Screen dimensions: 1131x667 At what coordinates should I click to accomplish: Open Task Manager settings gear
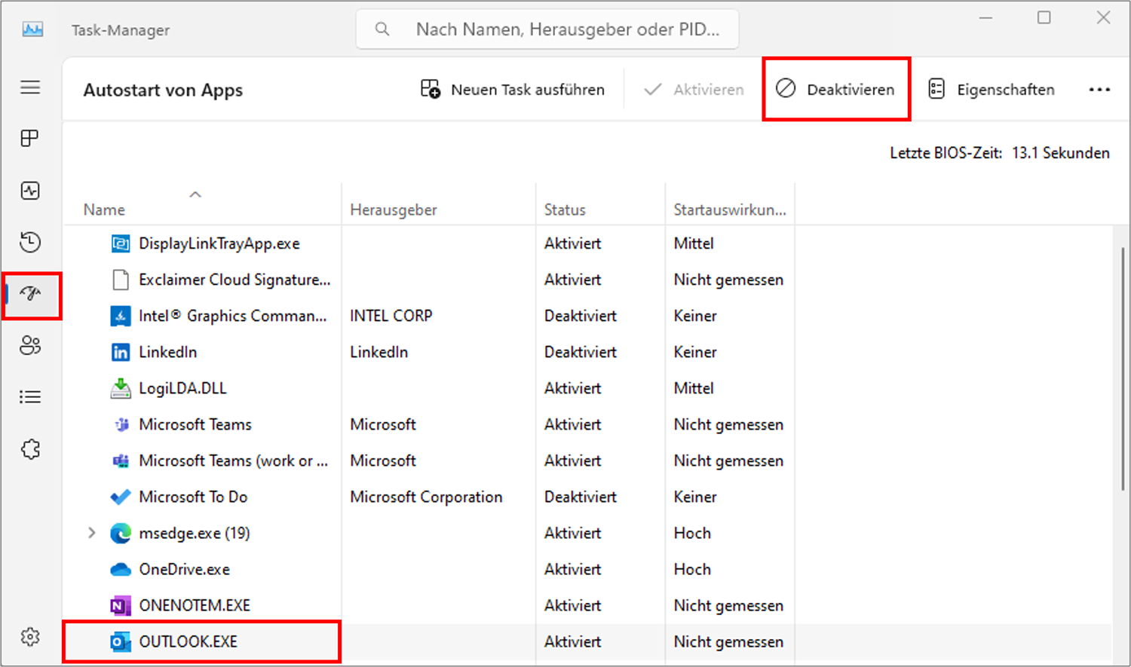pyautogui.click(x=30, y=637)
